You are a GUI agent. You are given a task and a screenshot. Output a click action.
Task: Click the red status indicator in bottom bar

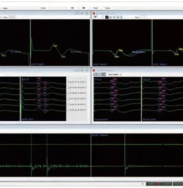point(159,184)
